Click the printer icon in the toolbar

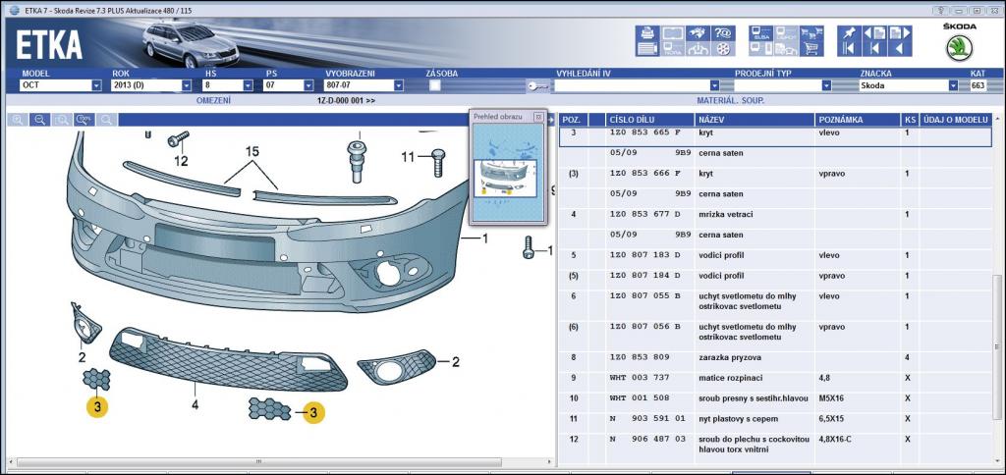(648, 33)
